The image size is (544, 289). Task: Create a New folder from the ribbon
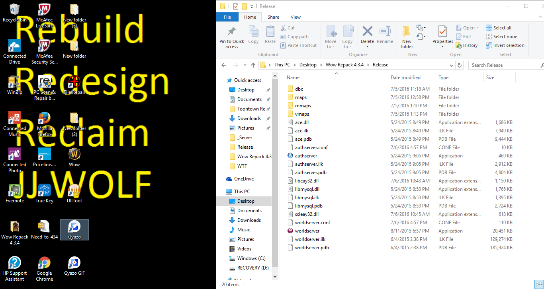[x=407, y=38]
